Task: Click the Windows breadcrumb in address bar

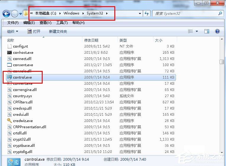Action: tap(71, 13)
